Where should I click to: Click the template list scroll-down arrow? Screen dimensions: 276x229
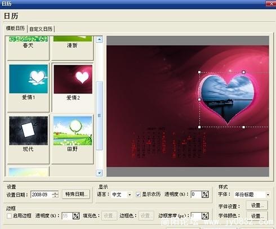point(99,173)
